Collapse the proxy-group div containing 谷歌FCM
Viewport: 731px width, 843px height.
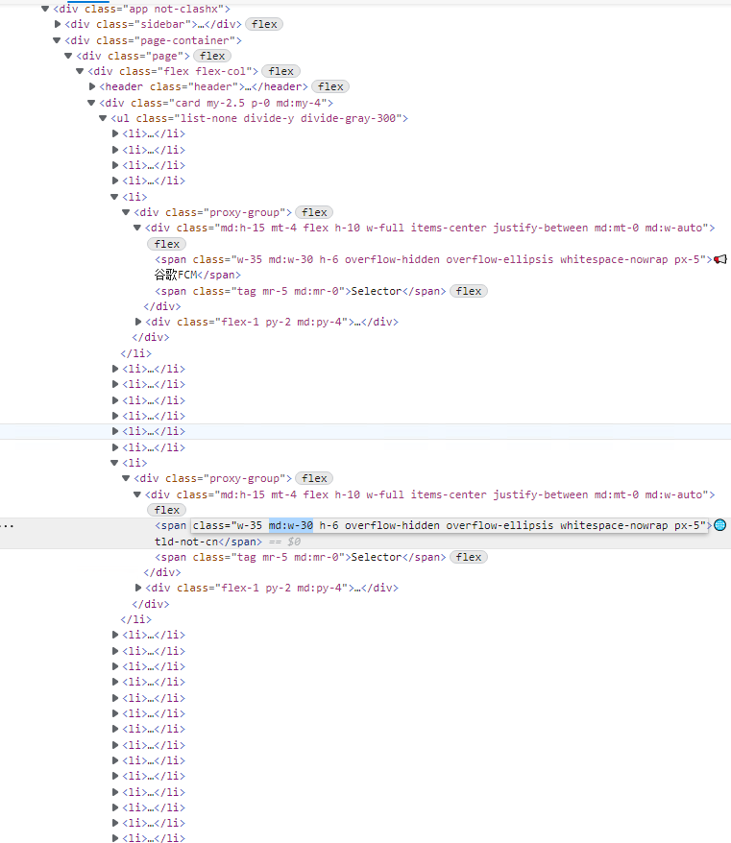coord(125,212)
